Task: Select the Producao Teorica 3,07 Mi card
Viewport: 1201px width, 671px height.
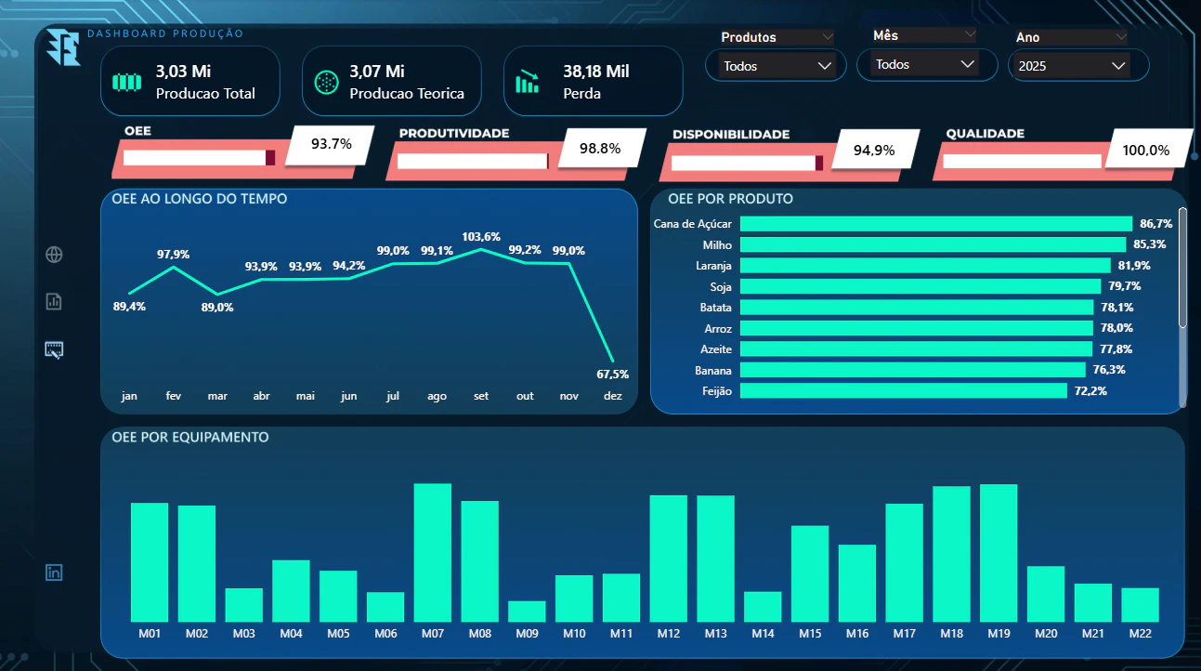Action: [x=392, y=82]
